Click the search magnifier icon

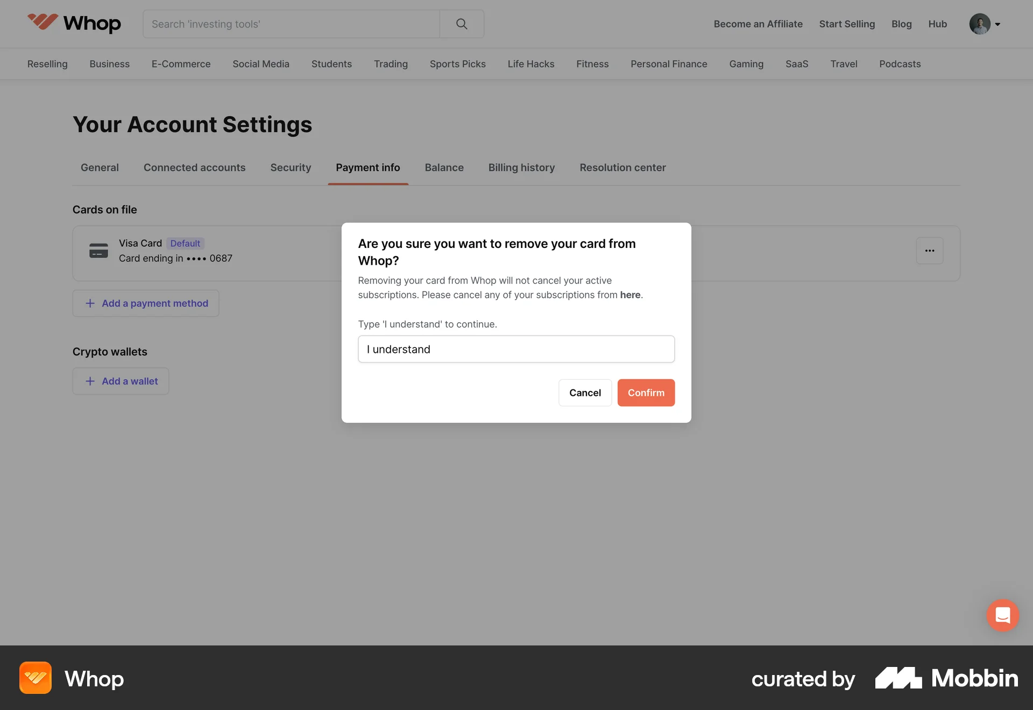[x=461, y=24]
